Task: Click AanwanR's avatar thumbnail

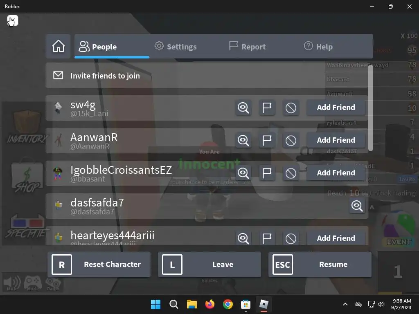Action: pyautogui.click(x=58, y=140)
